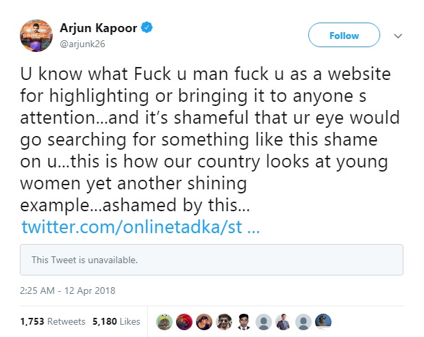
Task: Click the first default grey silhouette avatar
Action: (x=264, y=321)
